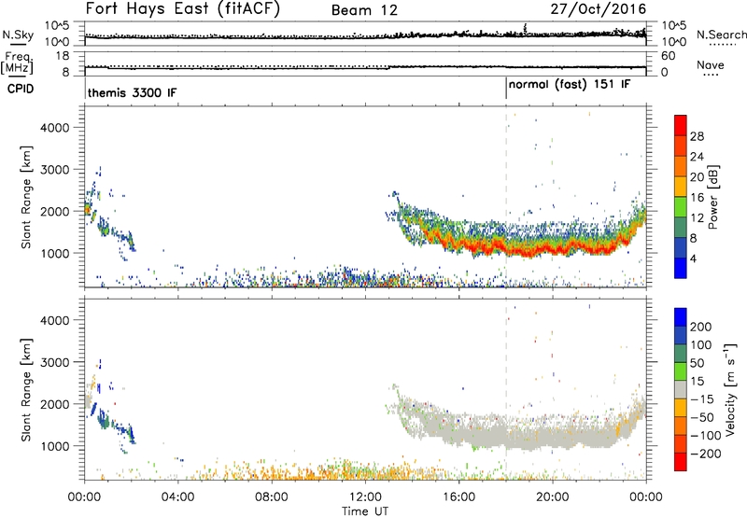Click the green 12 dB colorbar segment
The image size is (747, 517).
tap(681, 207)
